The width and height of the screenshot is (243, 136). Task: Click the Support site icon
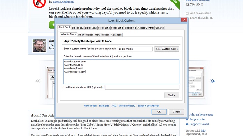(x=187, y=119)
